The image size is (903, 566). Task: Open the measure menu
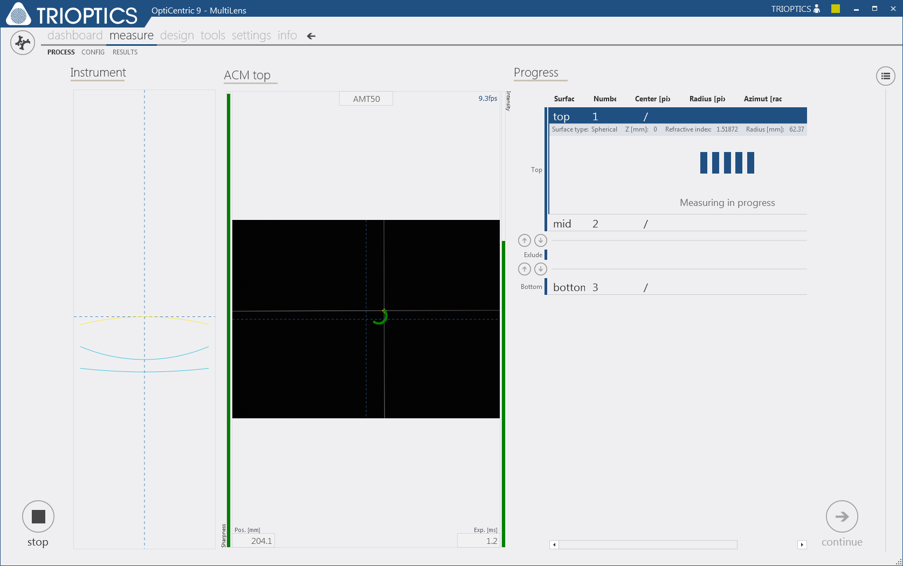(132, 36)
